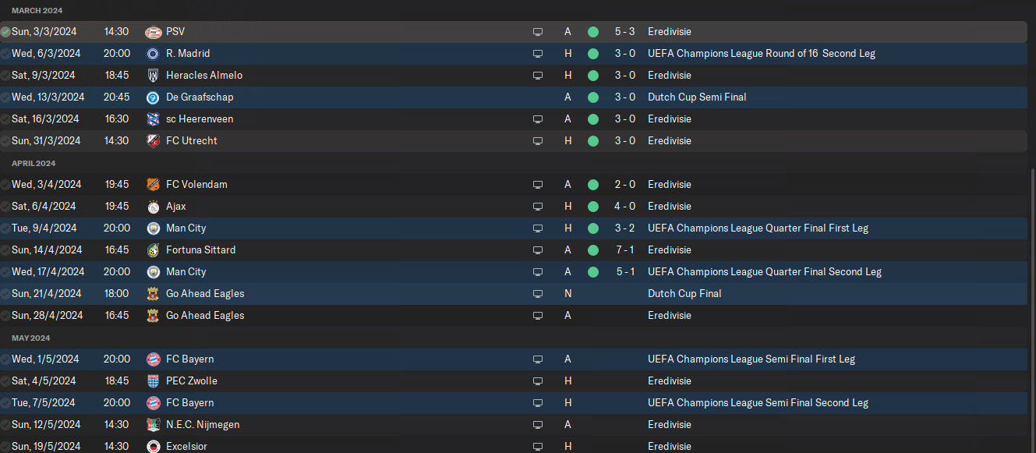Screen dimensions: 1036x453
Task: Click FC Bayern badge on 7/5/2024 row
Action: coord(153,403)
